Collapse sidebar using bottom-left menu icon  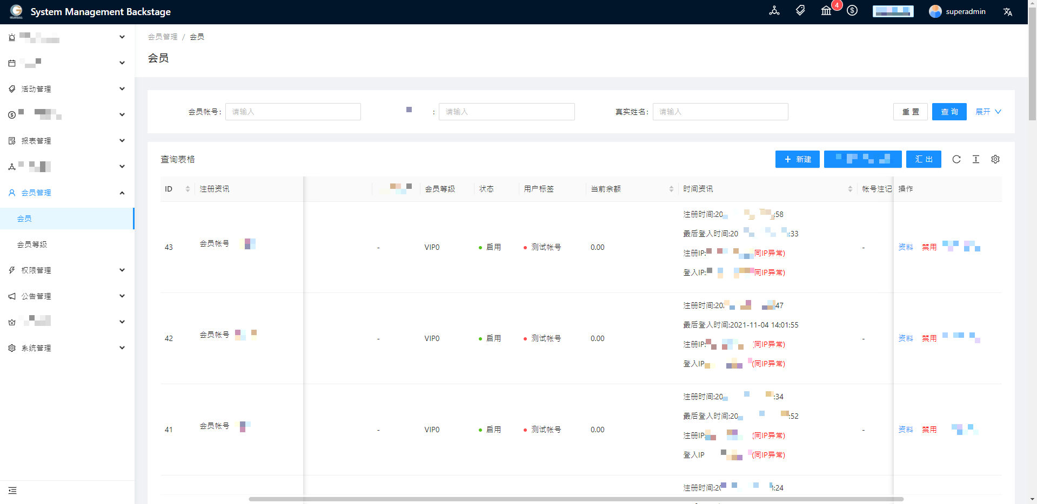pyautogui.click(x=12, y=491)
